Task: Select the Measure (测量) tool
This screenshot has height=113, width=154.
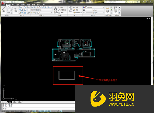Action: (107, 10)
